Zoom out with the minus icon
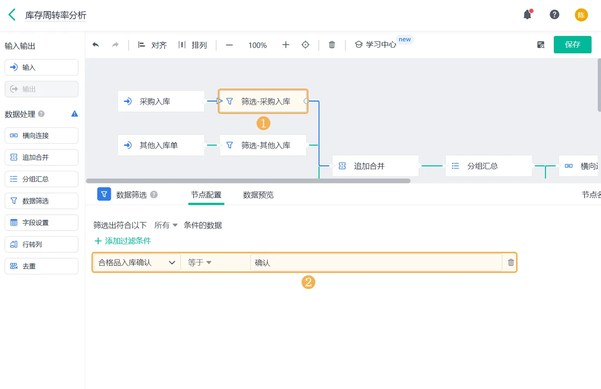601x389 pixels. tap(229, 45)
